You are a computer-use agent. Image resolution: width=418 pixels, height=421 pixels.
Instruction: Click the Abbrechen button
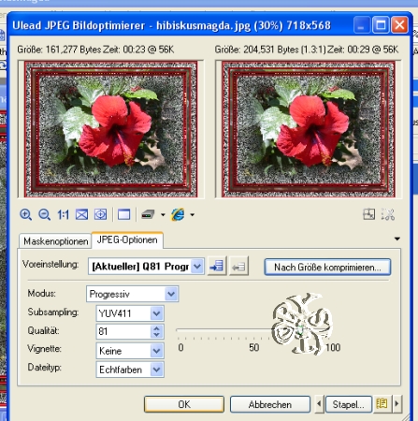pyautogui.click(x=270, y=404)
